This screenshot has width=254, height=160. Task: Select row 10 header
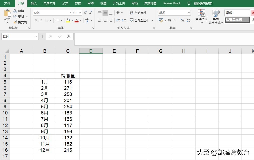click(5, 113)
